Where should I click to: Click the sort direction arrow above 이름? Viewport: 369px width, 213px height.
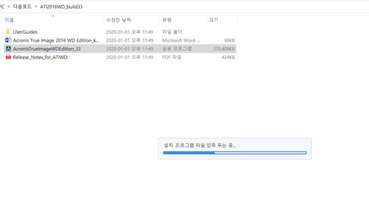coord(53,16)
